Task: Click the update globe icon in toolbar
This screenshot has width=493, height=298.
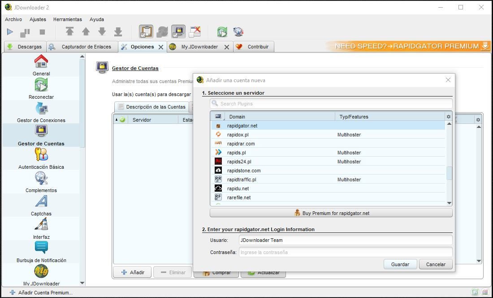Action: 238,31
